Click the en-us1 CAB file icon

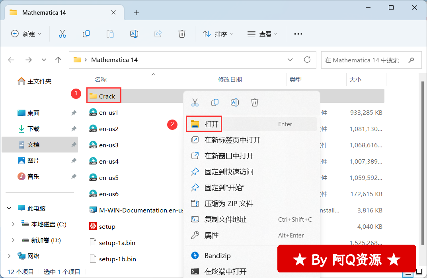(x=93, y=112)
